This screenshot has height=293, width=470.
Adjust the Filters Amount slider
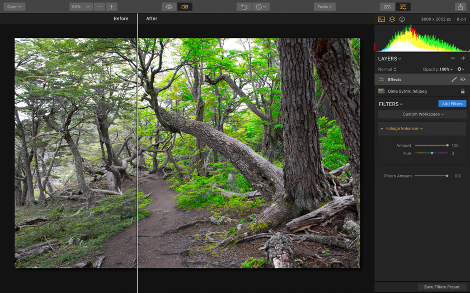click(431, 176)
